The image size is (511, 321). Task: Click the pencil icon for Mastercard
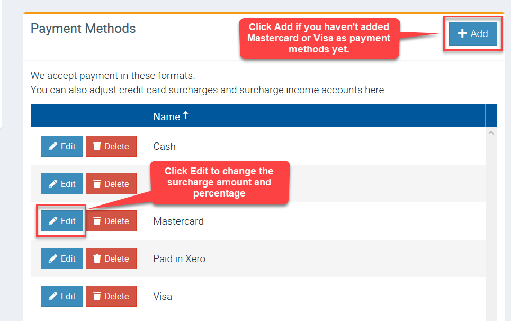(53, 221)
